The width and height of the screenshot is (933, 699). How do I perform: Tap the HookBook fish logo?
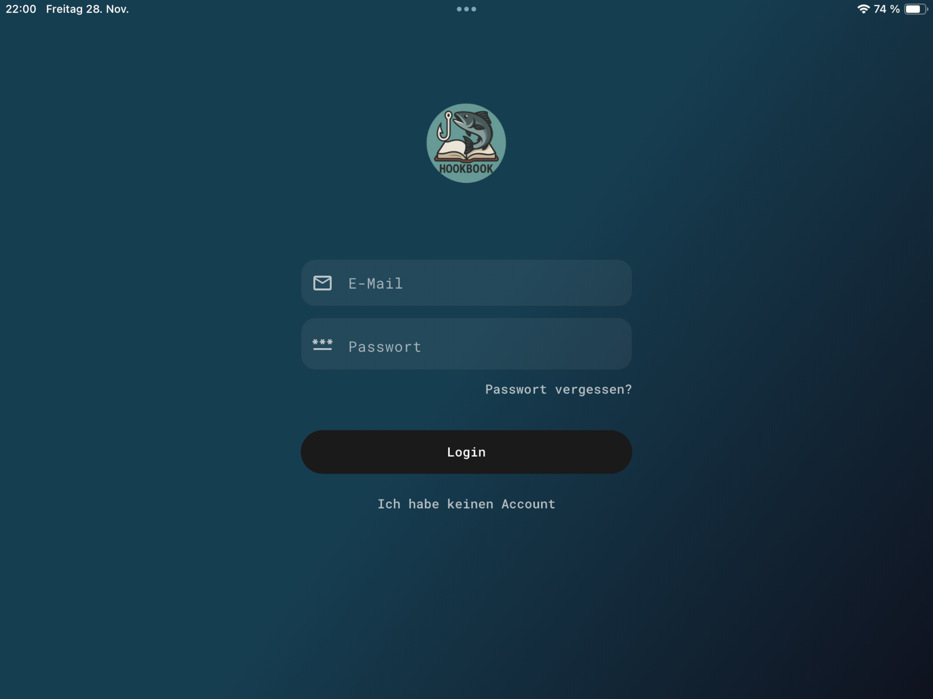(466, 143)
